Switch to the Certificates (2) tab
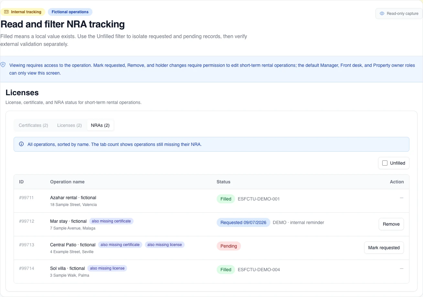This screenshot has height=297, width=423. point(33,125)
